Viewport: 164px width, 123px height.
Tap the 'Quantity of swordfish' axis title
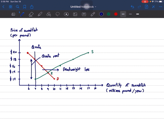click(x=126, y=85)
